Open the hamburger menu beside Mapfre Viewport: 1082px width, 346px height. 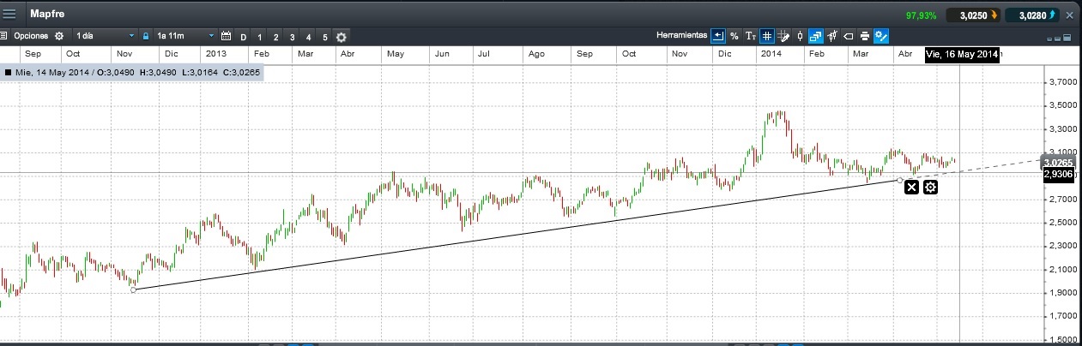pyautogui.click(x=10, y=15)
